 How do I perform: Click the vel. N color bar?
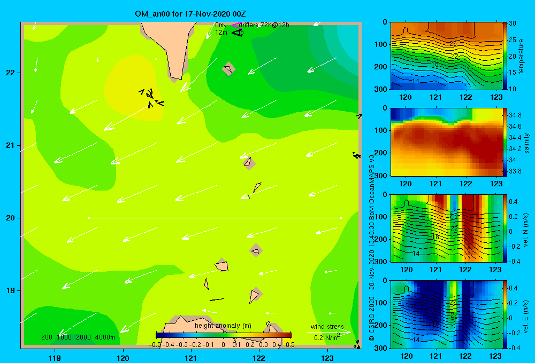point(505,228)
